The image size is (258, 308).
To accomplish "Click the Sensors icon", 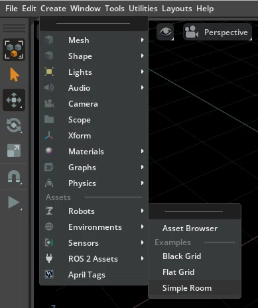I will coord(49,242).
